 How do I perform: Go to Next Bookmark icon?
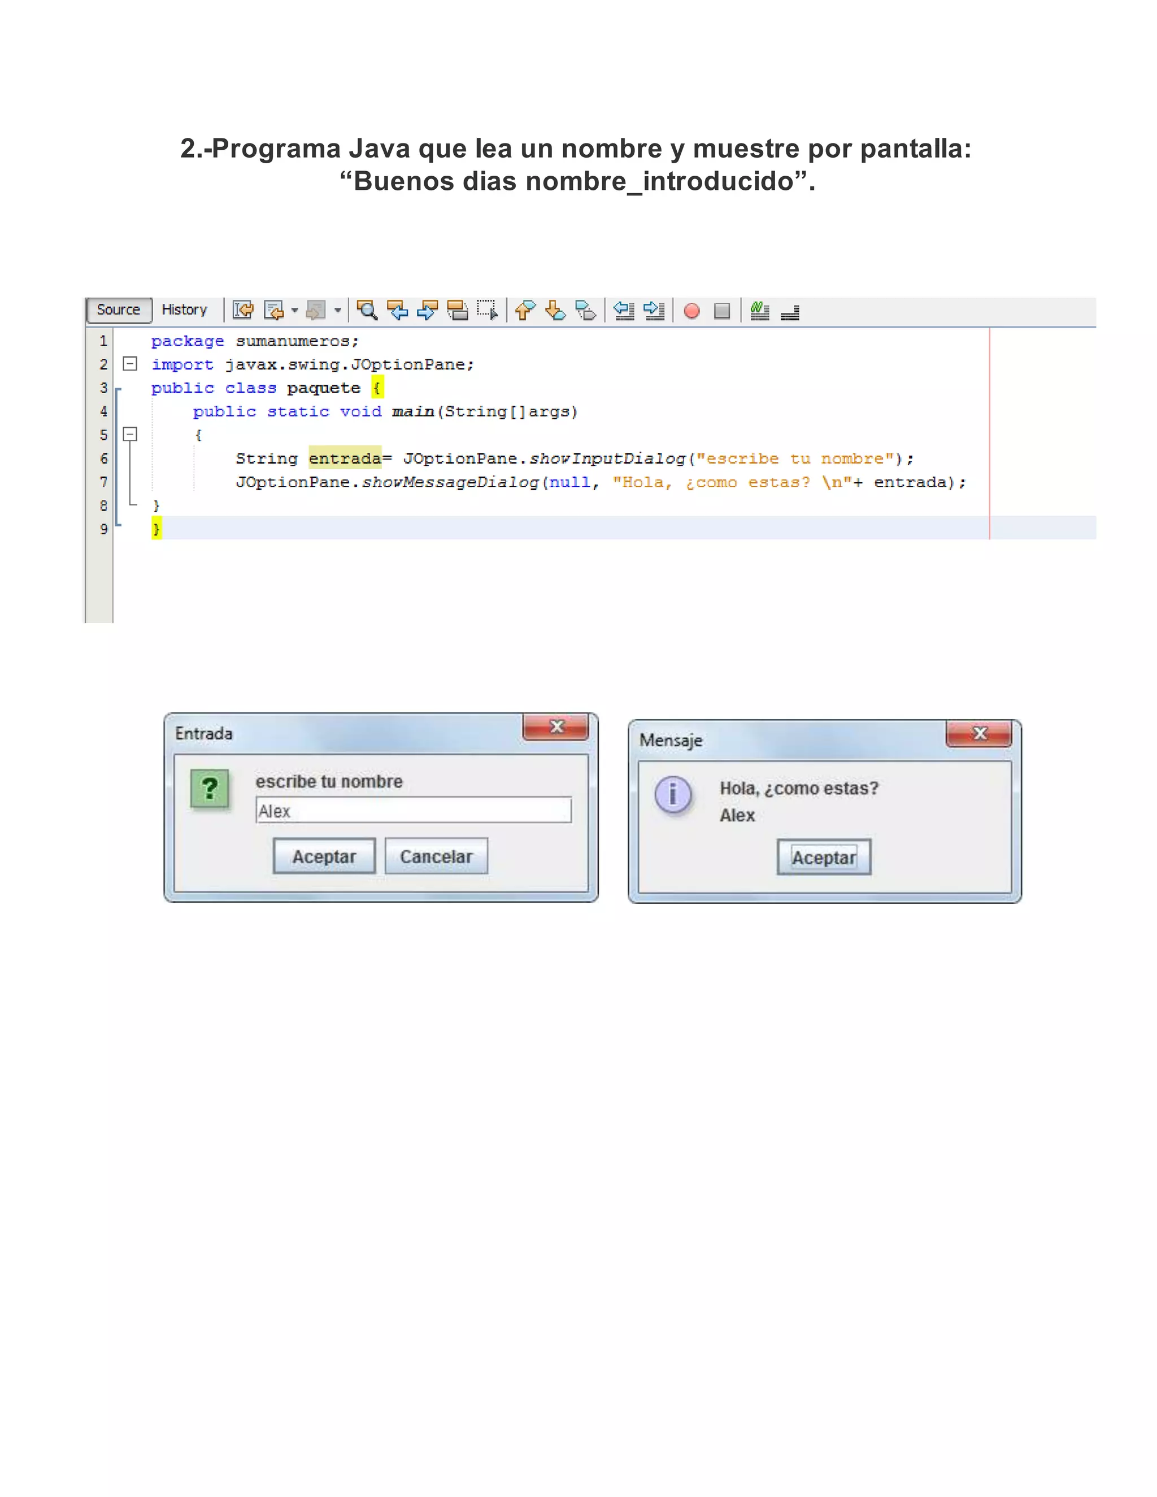[x=555, y=311]
